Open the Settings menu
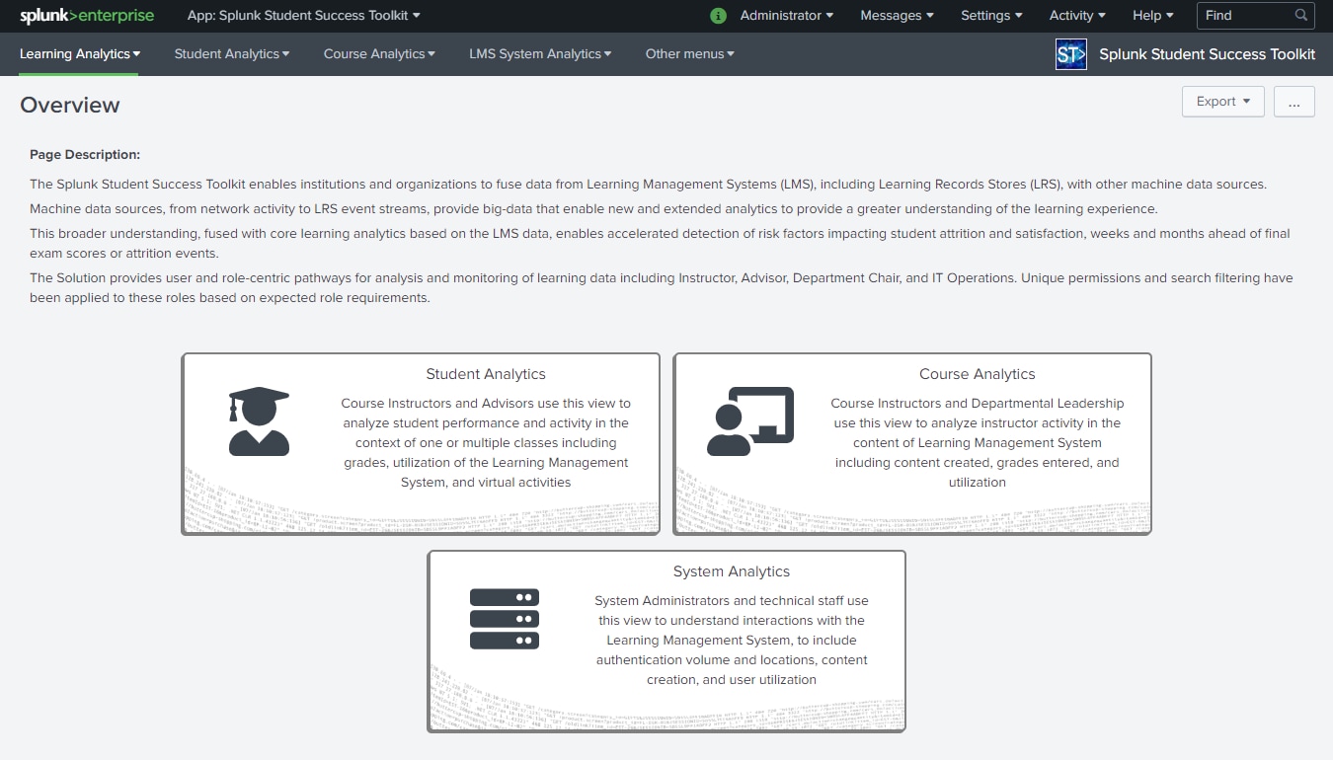This screenshot has height=760, width=1333. (991, 16)
